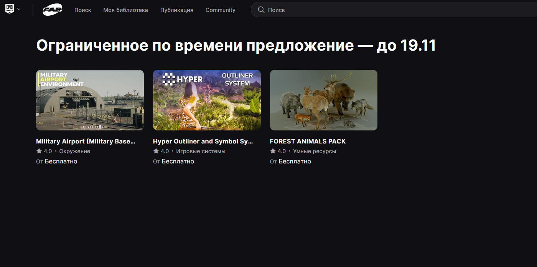Open the Military Airport (Military Base…) title link
537x267 pixels.
pos(86,141)
